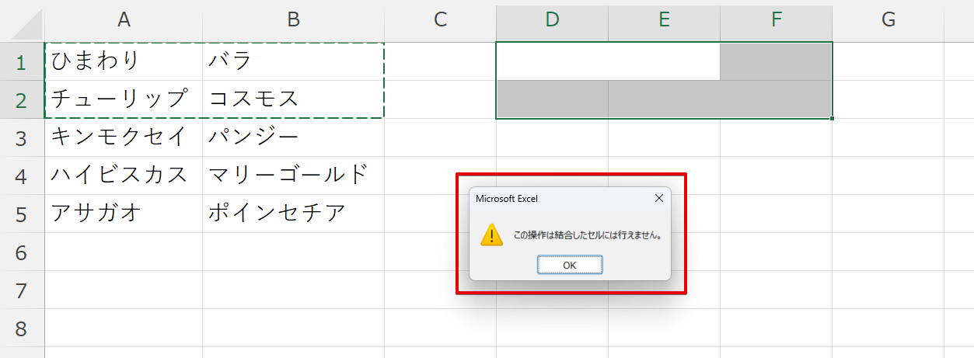Viewport: 974px width, 358px height.
Task: Select the column A header
Action: pyautogui.click(x=123, y=21)
